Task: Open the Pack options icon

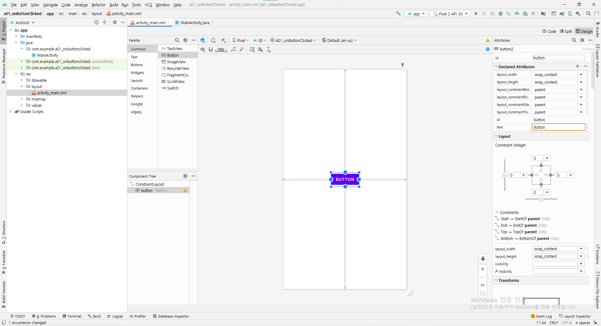Action: point(252,49)
